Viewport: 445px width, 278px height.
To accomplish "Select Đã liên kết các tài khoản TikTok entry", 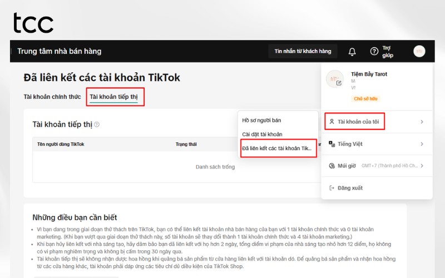I will (276, 148).
